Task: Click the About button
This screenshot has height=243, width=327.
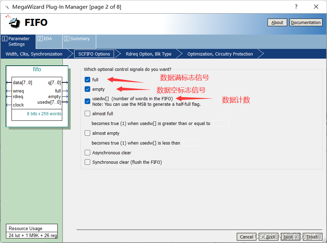Action: tap(277, 22)
